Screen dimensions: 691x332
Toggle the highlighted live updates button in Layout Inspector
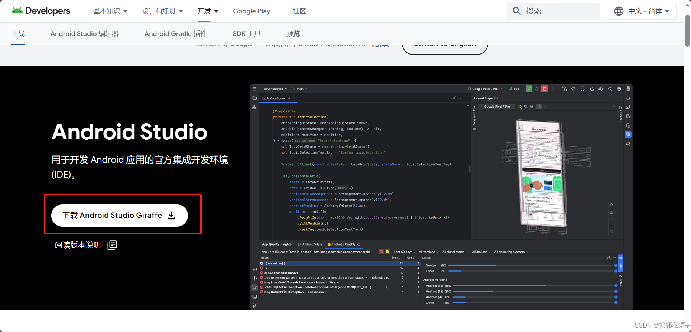(x=539, y=106)
